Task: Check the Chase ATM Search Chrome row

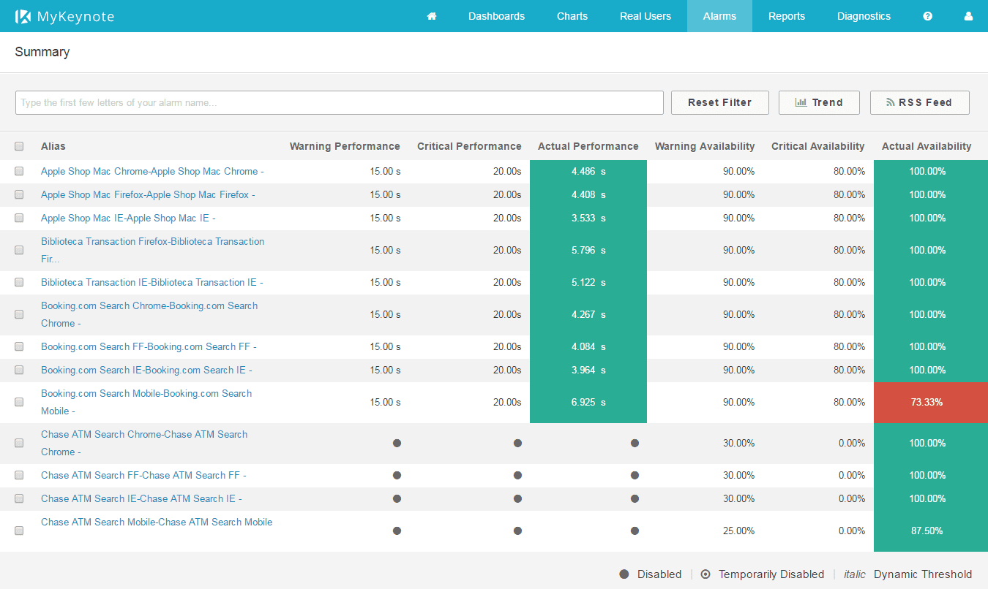Action: click(x=19, y=443)
